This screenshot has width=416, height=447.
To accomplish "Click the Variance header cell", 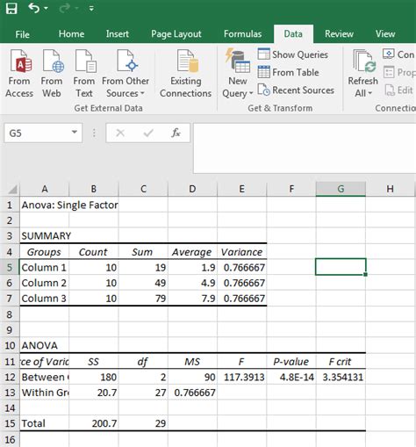I will pos(241,252).
